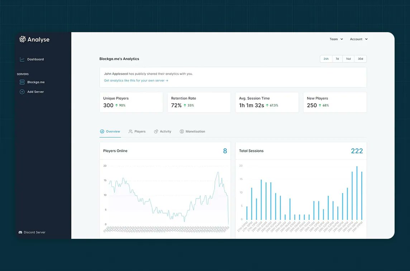Click the Team chevron arrow
The image size is (410, 271).
pyautogui.click(x=342, y=39)
